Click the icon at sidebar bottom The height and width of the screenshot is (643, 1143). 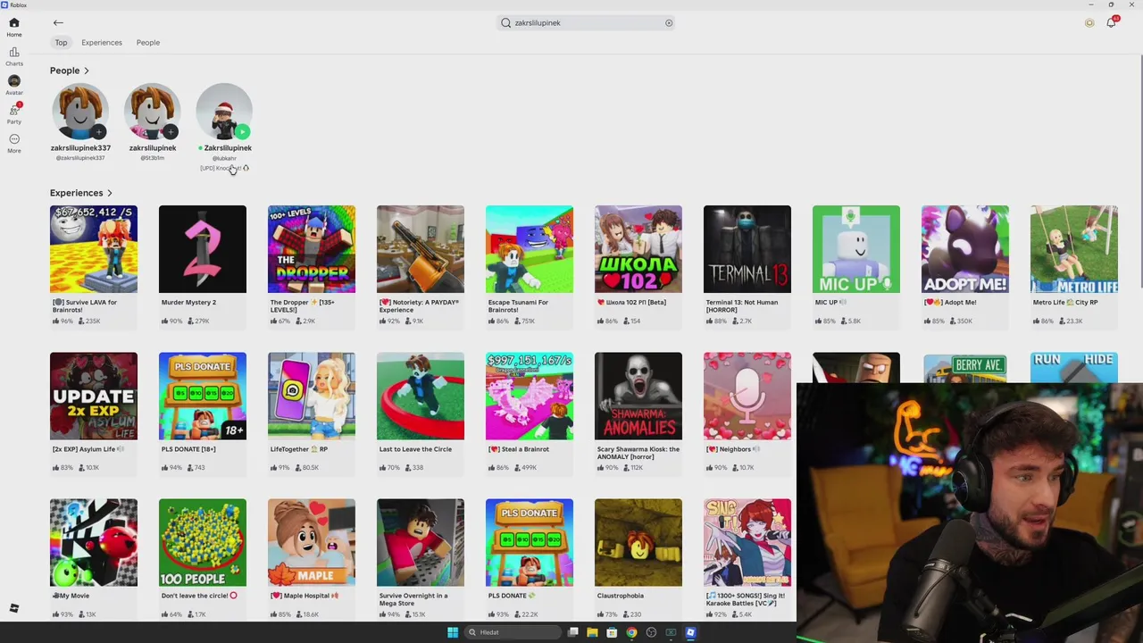14,608
